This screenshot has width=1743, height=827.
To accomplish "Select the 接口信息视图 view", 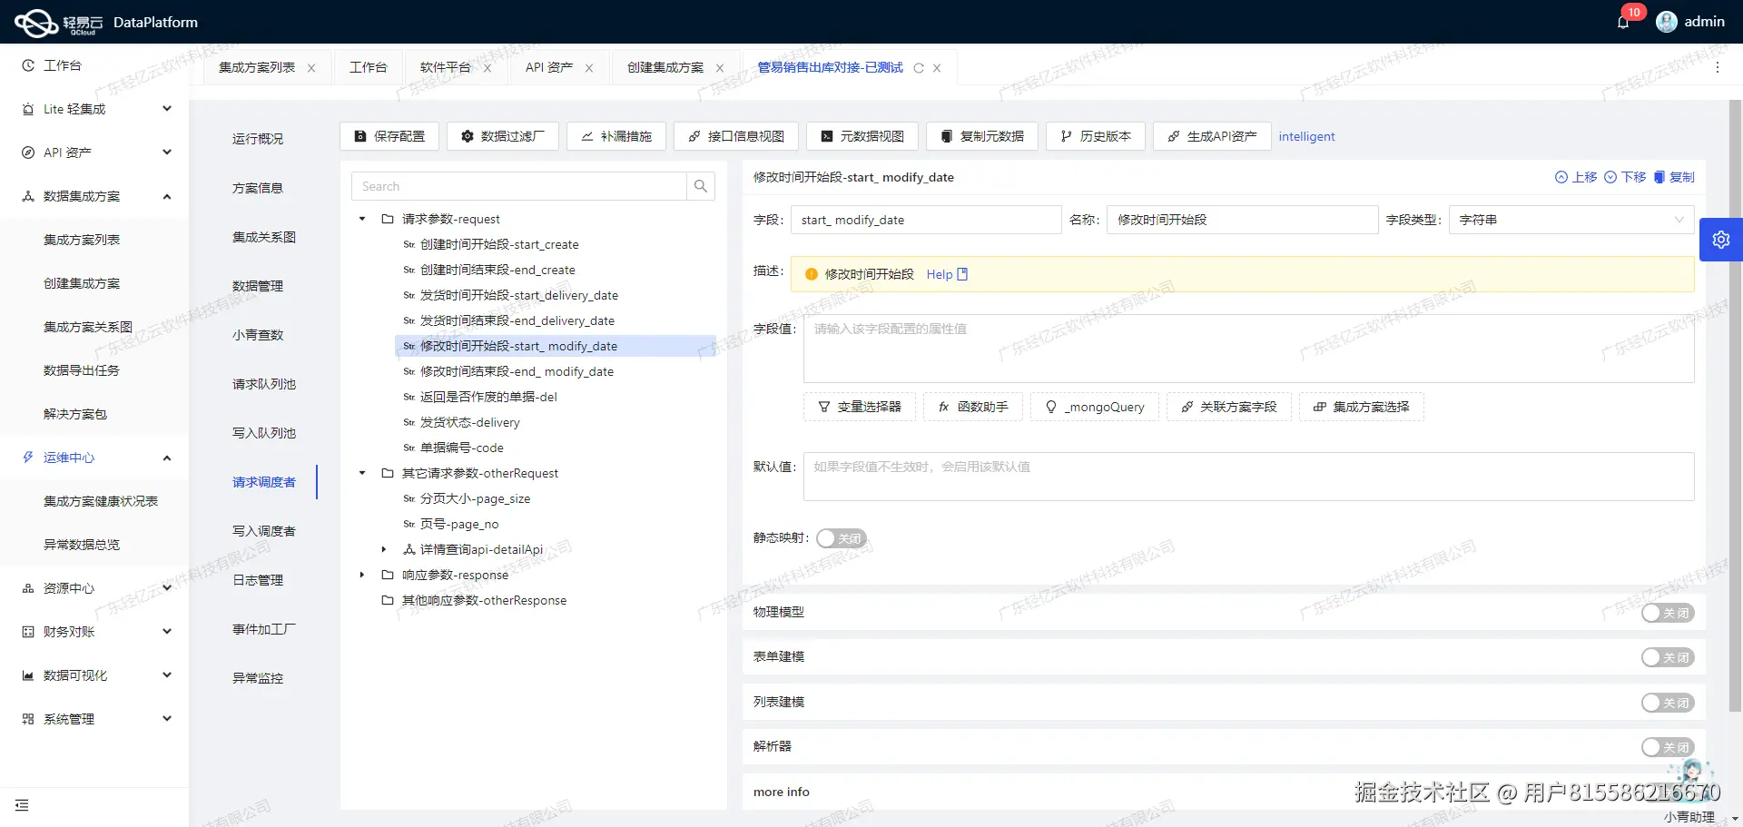I will tap(735, 136).
